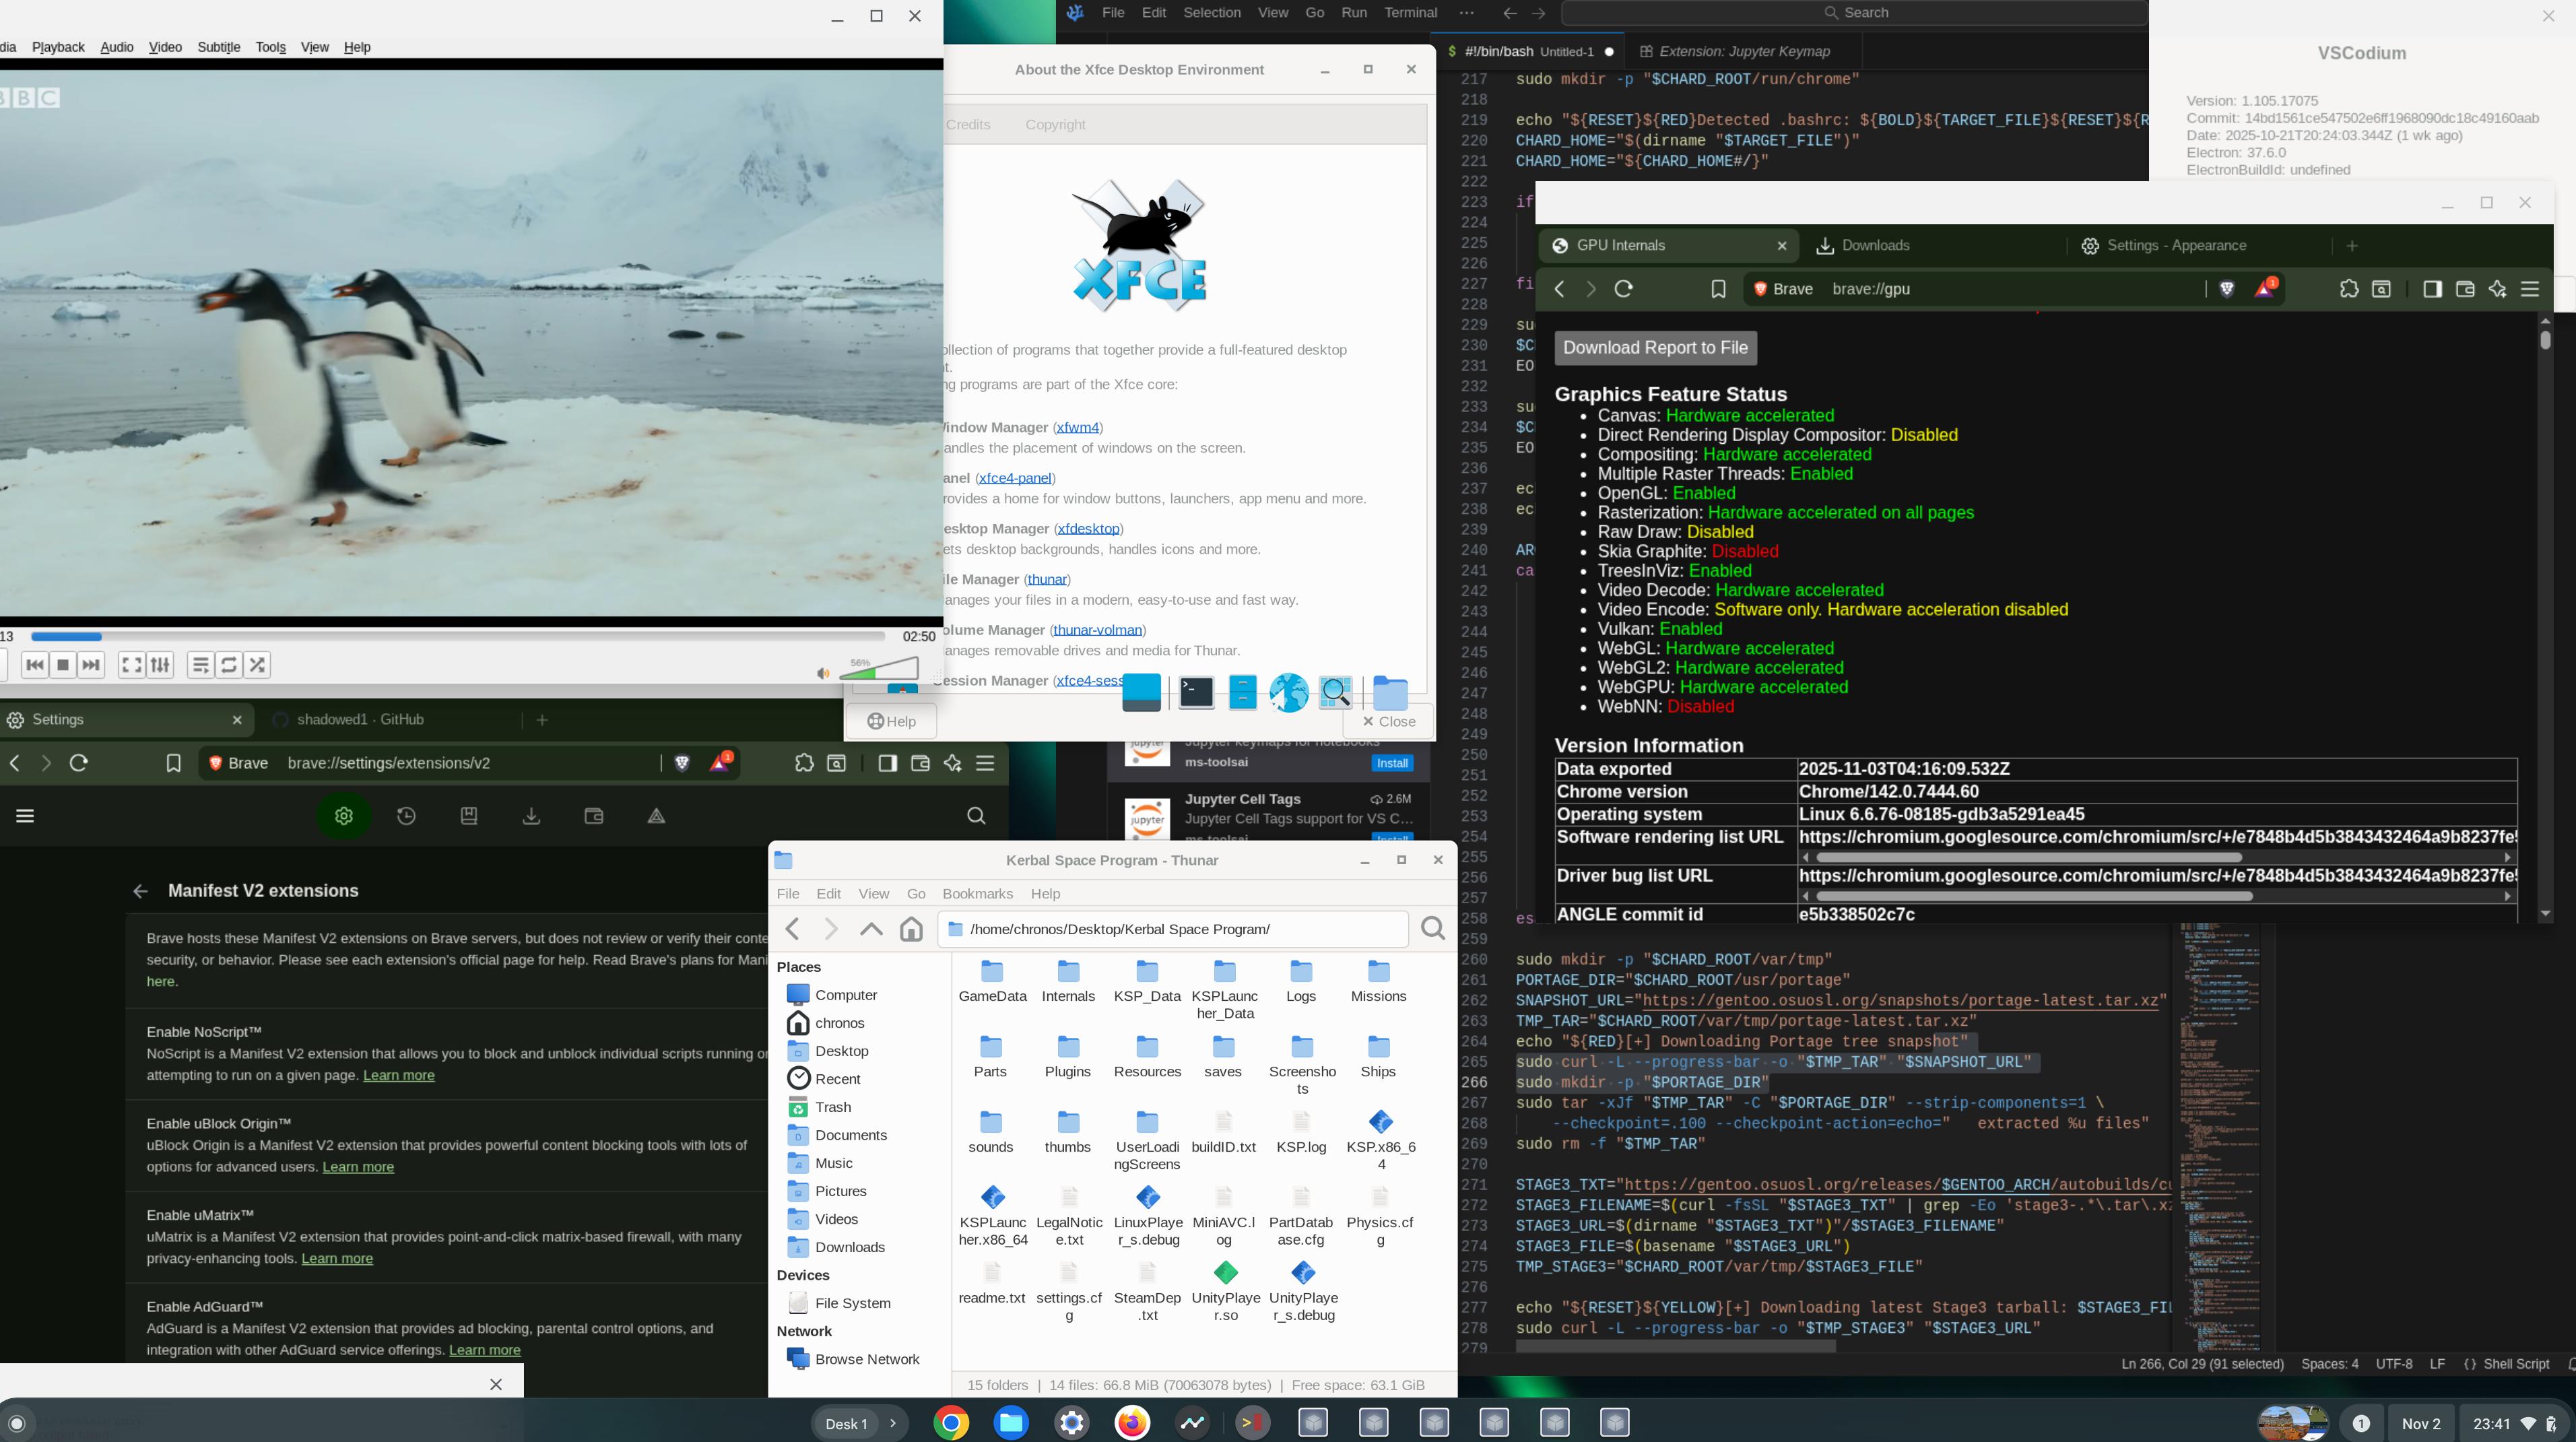Click Thunar search magnifier icon
Image resolution: width=2576 pixels, height=1442 pixels.
(1432, 929)
